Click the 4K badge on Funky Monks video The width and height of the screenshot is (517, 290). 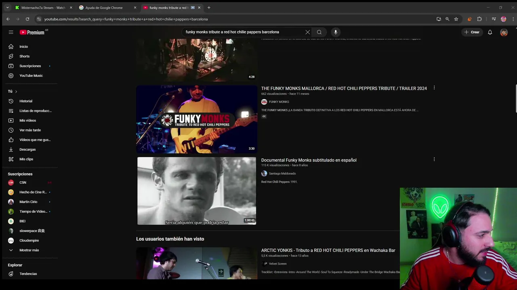[x=264, y=116]
